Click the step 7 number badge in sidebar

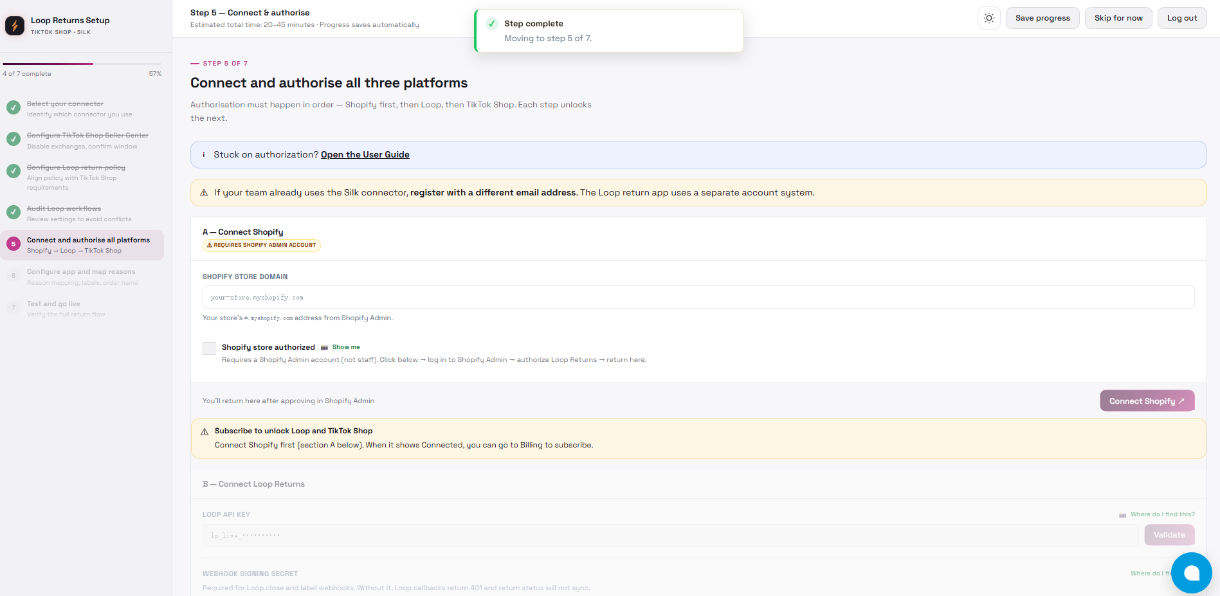(x=14, y=307)
